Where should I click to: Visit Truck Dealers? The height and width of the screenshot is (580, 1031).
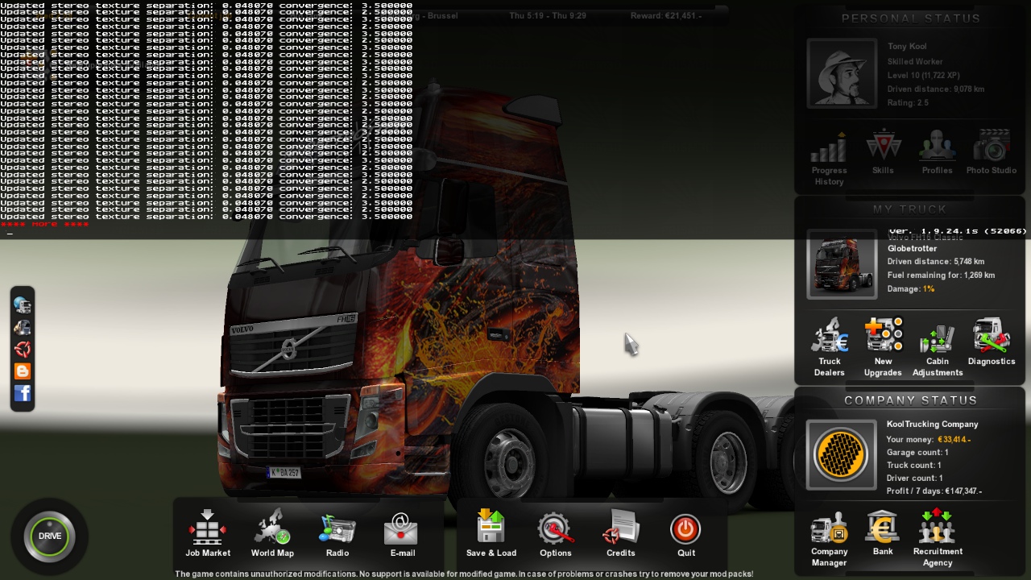pos(829,347)
